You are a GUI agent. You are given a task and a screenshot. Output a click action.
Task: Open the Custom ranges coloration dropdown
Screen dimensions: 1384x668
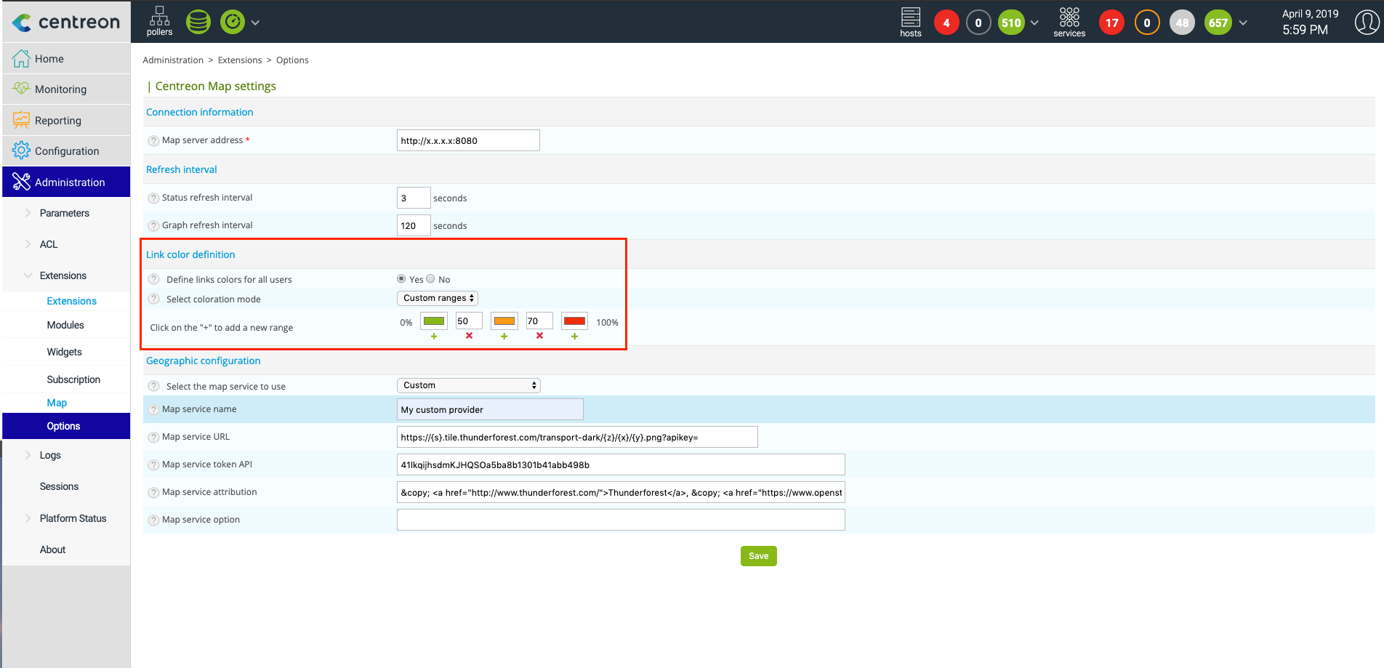pyautogui.click(x=438, y=298)
